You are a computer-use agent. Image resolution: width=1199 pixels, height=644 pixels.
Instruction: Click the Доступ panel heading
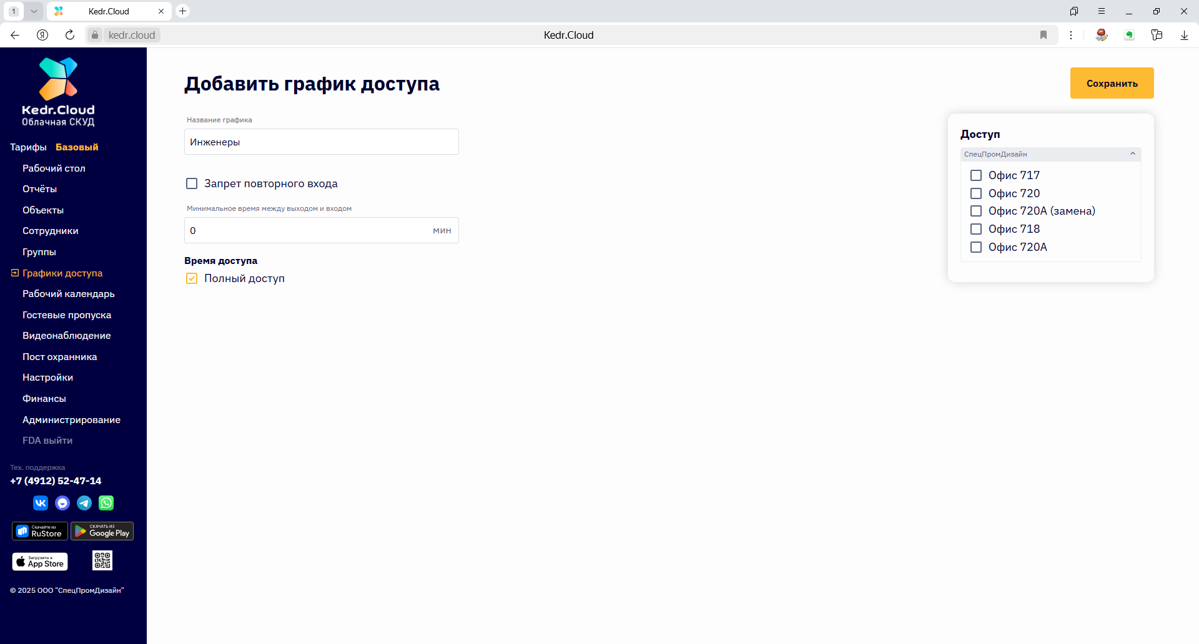[980, 134]
